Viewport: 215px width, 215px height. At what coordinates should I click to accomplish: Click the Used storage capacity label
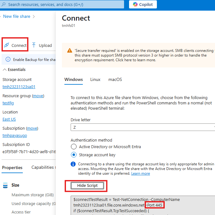tap(34, 204)
